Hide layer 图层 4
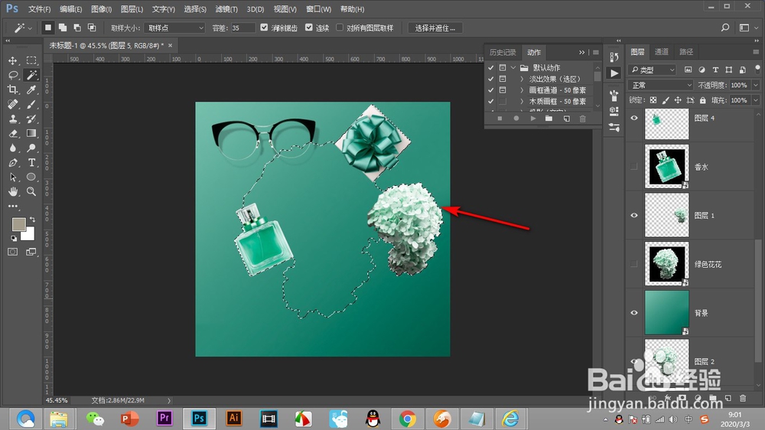The image size is (765, 430). 634,118
